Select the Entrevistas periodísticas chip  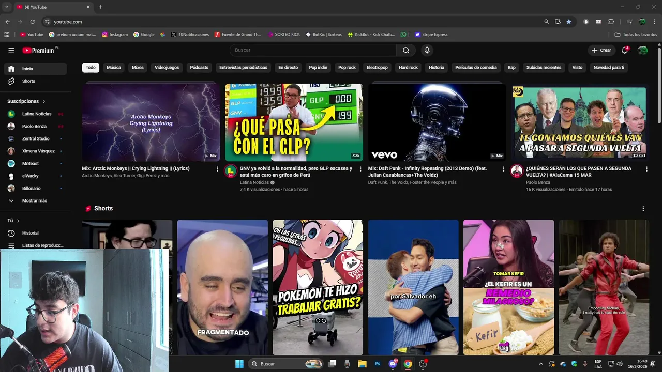[243, 67]
